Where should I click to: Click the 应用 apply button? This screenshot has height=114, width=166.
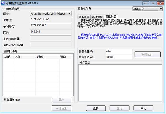[119, 108]
